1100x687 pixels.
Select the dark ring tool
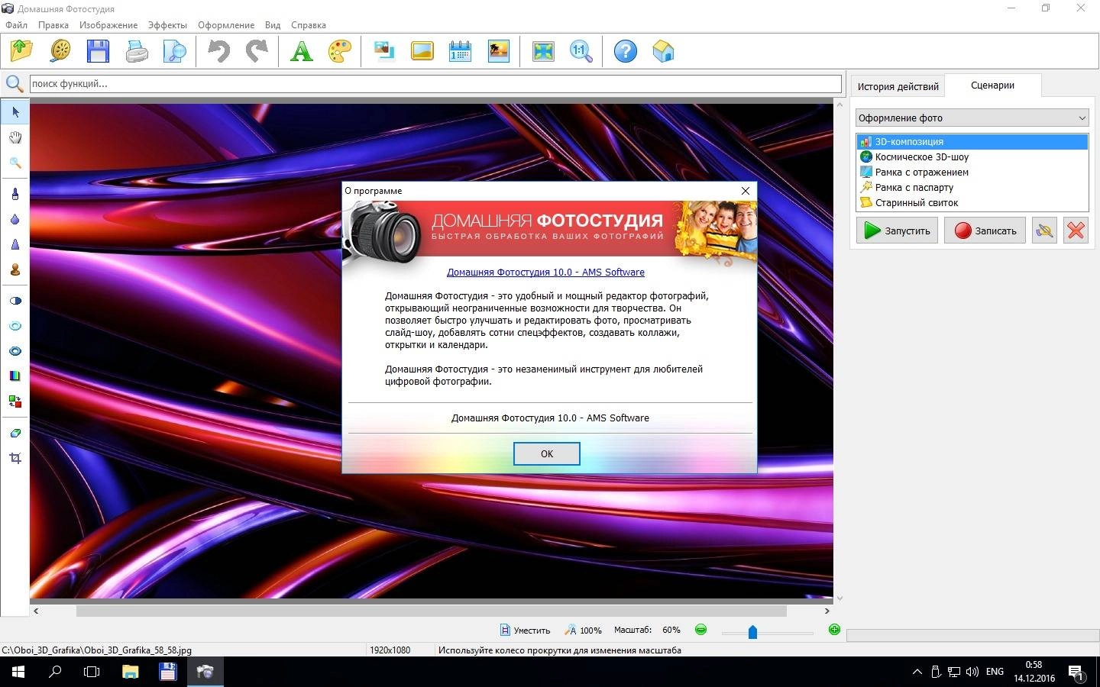[x=15, y=351]
